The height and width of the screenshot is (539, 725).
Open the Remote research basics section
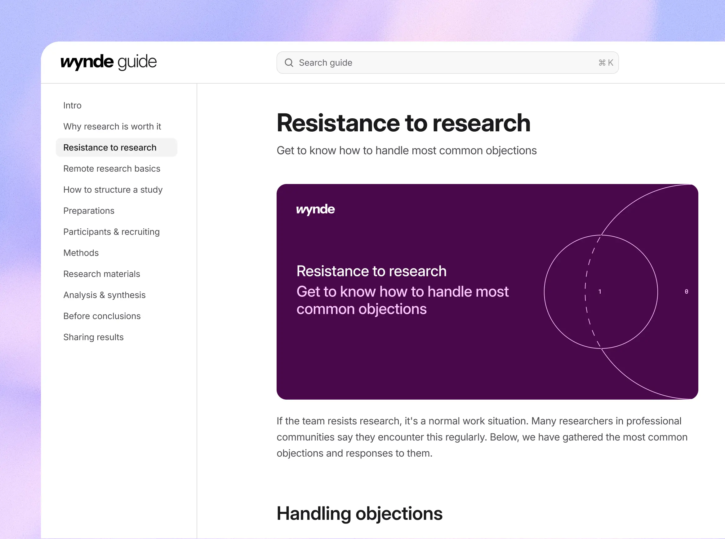(112, 168)
